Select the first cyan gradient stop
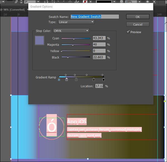The image size is (167, 162). point(59,79)
